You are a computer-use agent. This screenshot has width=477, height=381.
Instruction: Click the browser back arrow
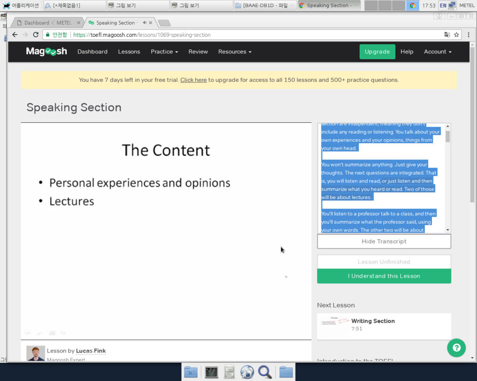click(x=15, y=35)
